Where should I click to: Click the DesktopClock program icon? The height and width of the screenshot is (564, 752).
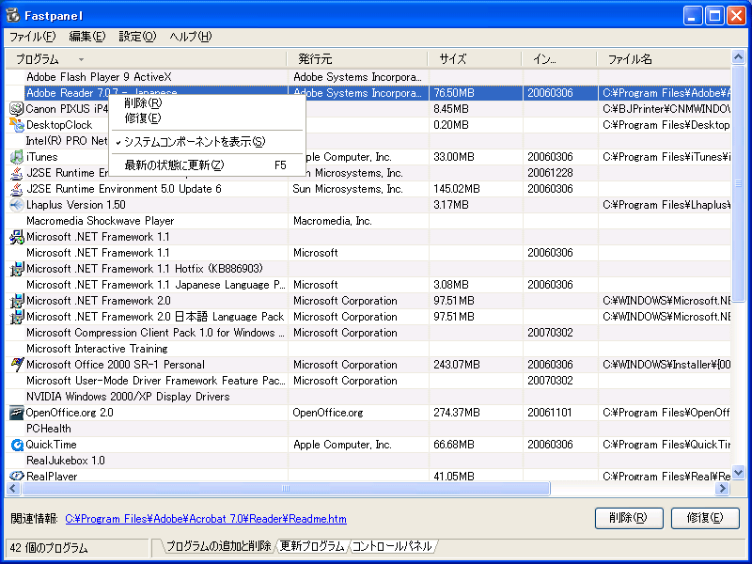16,125
